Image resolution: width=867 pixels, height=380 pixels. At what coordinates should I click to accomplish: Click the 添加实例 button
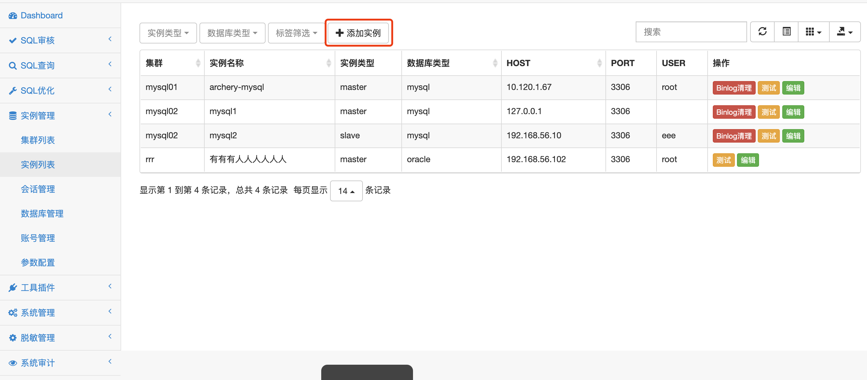coord(358,33)
